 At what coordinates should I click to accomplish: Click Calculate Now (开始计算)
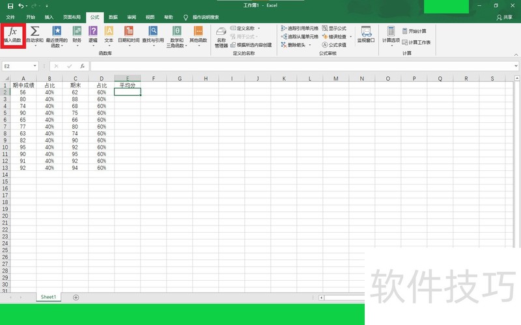[414, 31]
